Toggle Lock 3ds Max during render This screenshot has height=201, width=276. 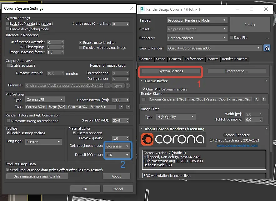[x=8, y=23]
